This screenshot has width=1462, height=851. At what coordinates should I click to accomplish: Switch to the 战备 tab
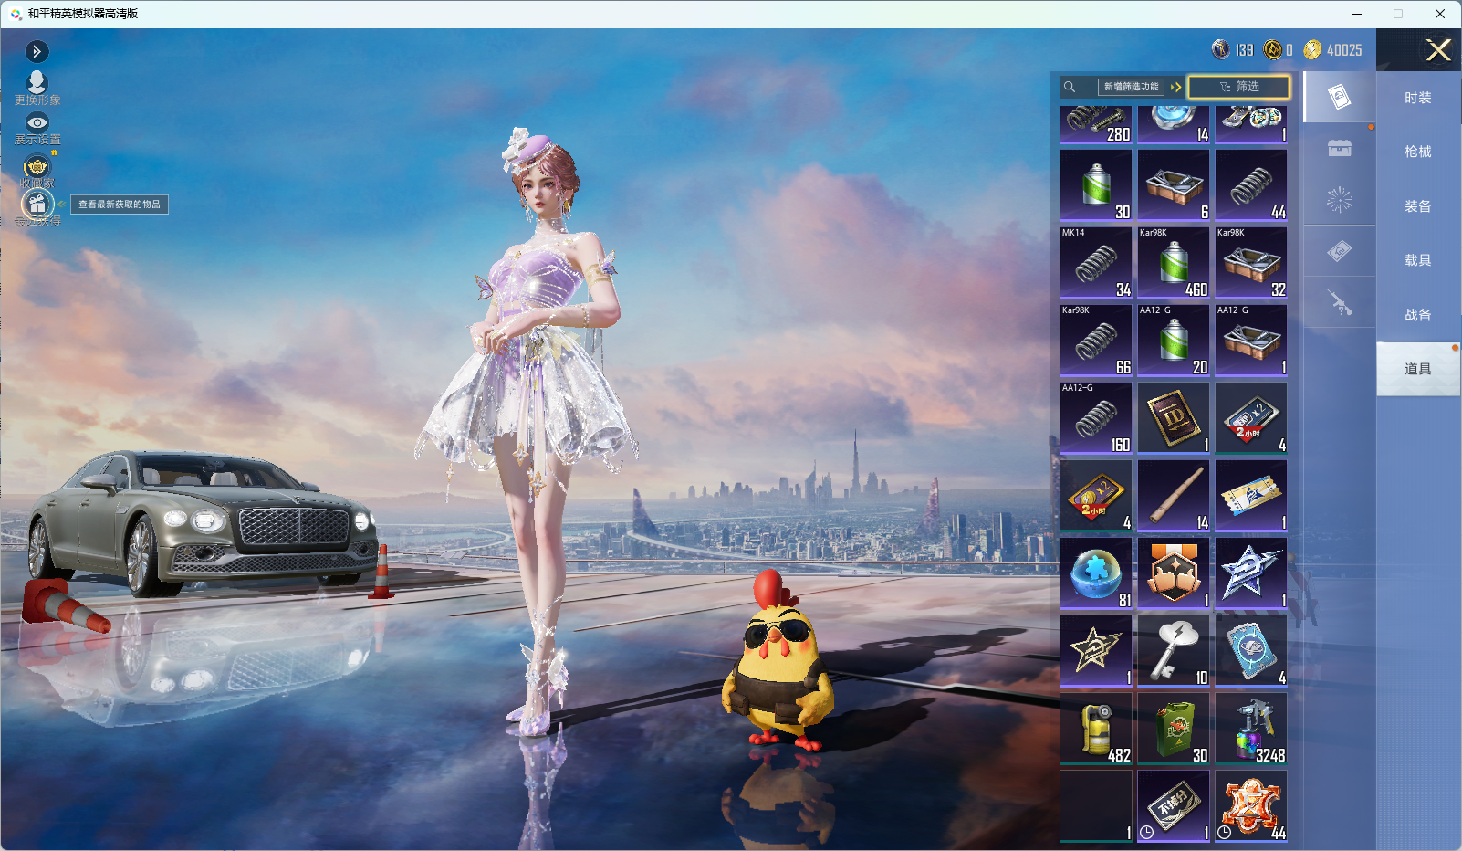pos(1417,315)
